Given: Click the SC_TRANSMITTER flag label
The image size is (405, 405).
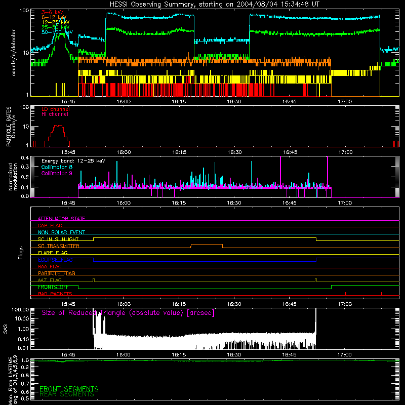Looking at the screenshot, I should 59,246.
